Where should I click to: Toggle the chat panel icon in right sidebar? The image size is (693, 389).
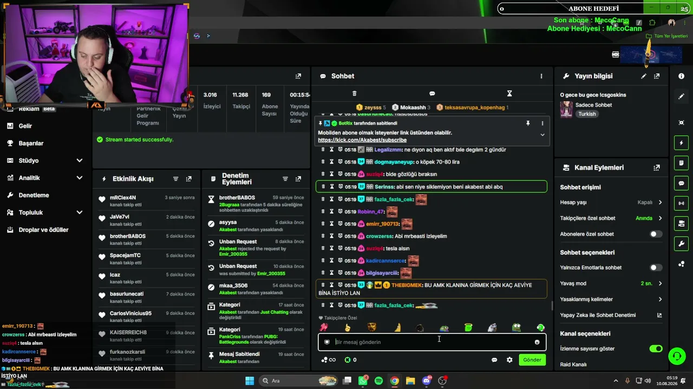coord(681,183)
